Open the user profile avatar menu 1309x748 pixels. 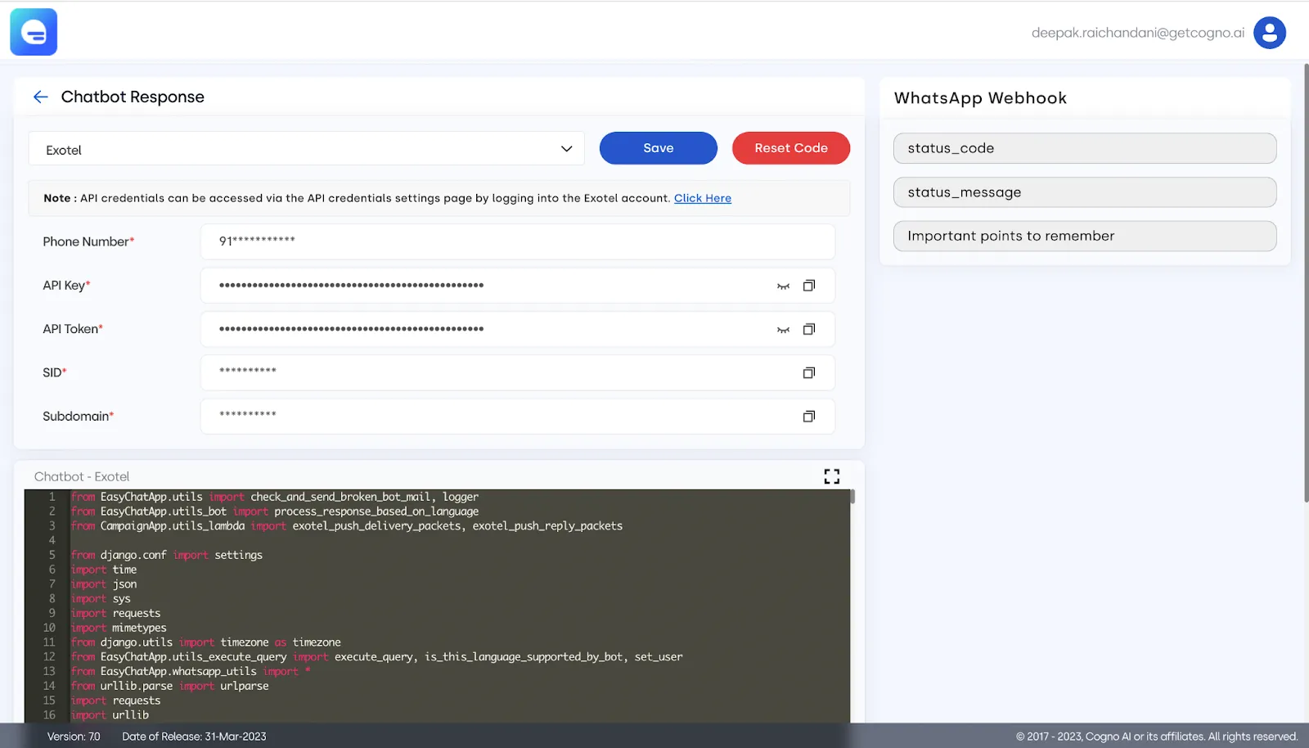[1269, 33]
